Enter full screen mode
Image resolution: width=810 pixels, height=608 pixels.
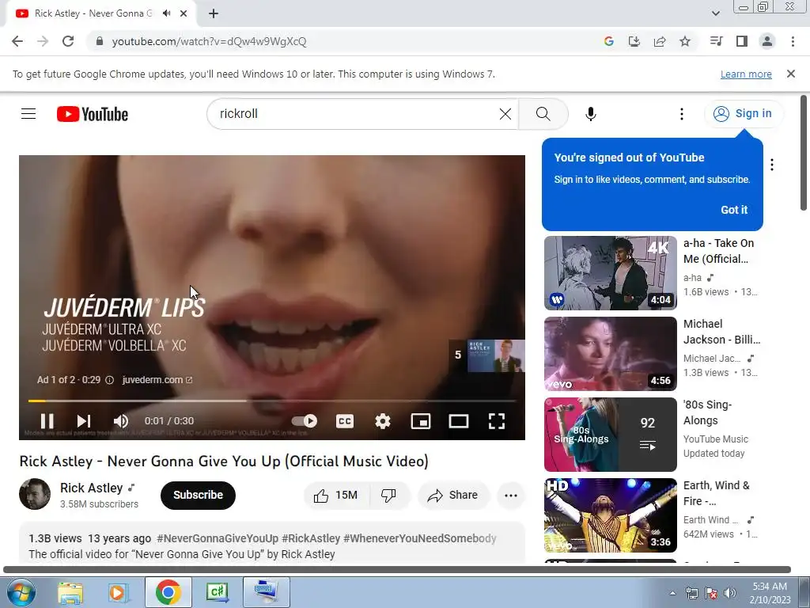click(497, 421)
